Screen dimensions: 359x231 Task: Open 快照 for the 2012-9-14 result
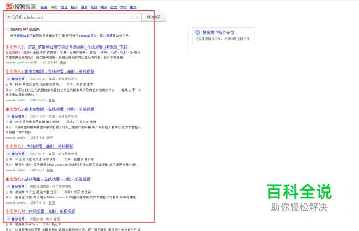pos(63,62)
